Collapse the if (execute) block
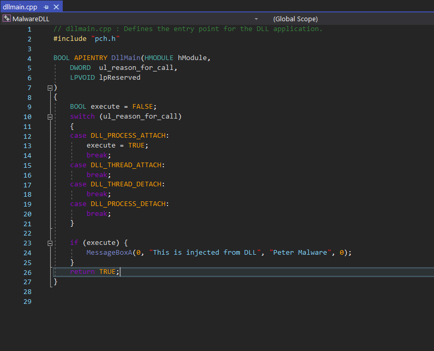This screenshot has width=434, height=351. click(50, 243)
